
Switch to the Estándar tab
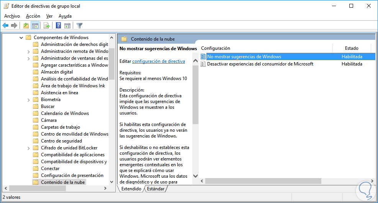tap(156, 189)
